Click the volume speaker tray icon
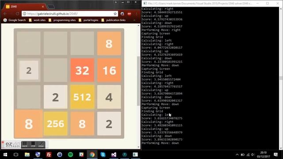 tap(253, 155)
